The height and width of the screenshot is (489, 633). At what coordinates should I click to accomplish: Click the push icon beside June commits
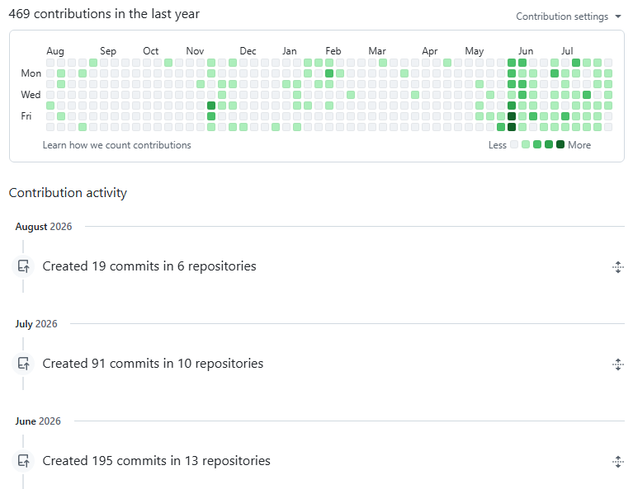click(23, 461)
